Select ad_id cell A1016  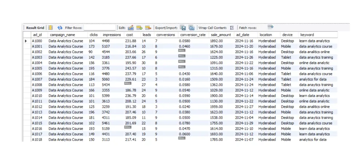point(37,129)
